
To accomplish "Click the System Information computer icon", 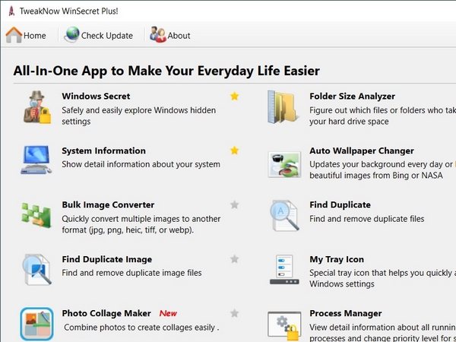I will (36, 160).
